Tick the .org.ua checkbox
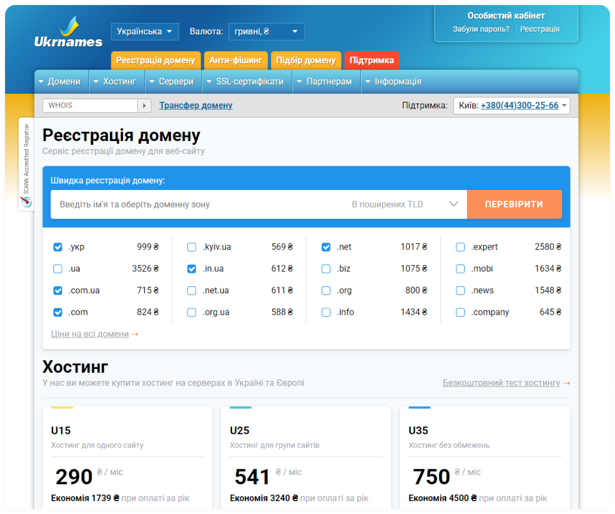Viewport: 615px width, 514px height. [192, 312]
